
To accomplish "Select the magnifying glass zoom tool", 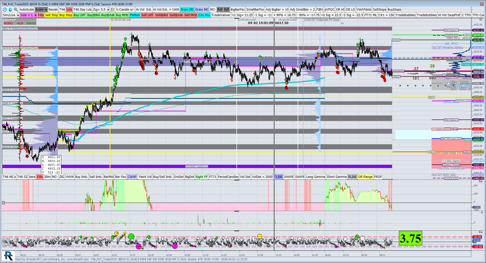I will click(16, 10).
